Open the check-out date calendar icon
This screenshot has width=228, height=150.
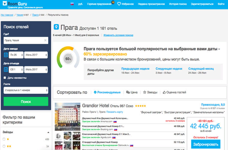click(6, 69)
